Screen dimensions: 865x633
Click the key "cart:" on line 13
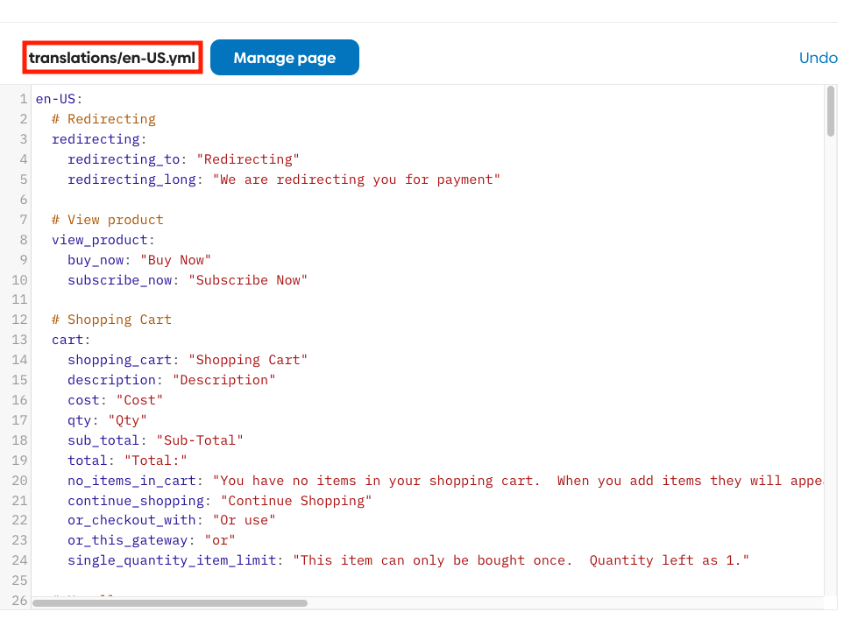tap(71, 340)
